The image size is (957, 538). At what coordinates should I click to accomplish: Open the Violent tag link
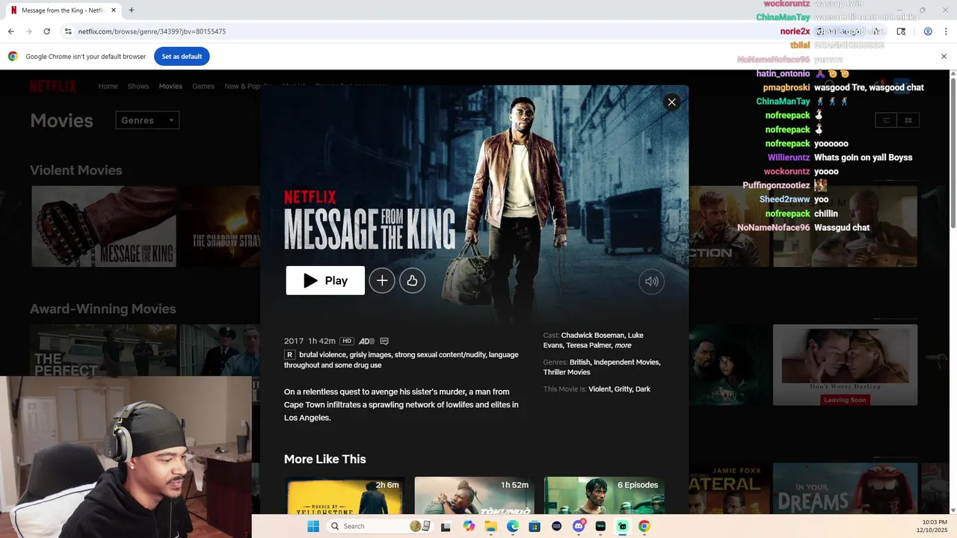tap(600, 389)
